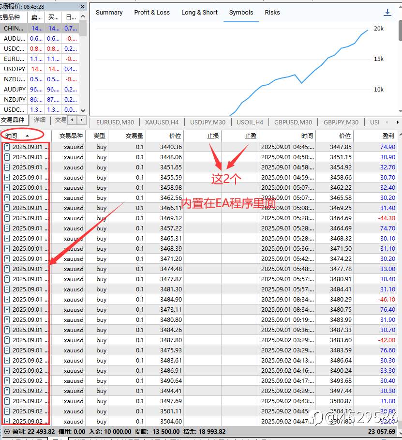This screenshot has width=402, height=440.
Task: Select the 交易品种 tab in Market Watch
Action: (x=13, y=120)
